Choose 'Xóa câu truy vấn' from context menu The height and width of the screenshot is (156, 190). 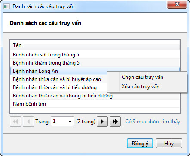click(x=141, y=87)
